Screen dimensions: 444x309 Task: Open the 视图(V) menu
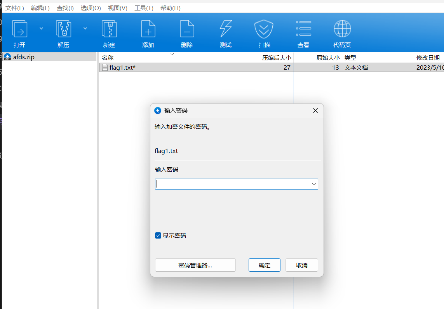[x=118, y=8]
